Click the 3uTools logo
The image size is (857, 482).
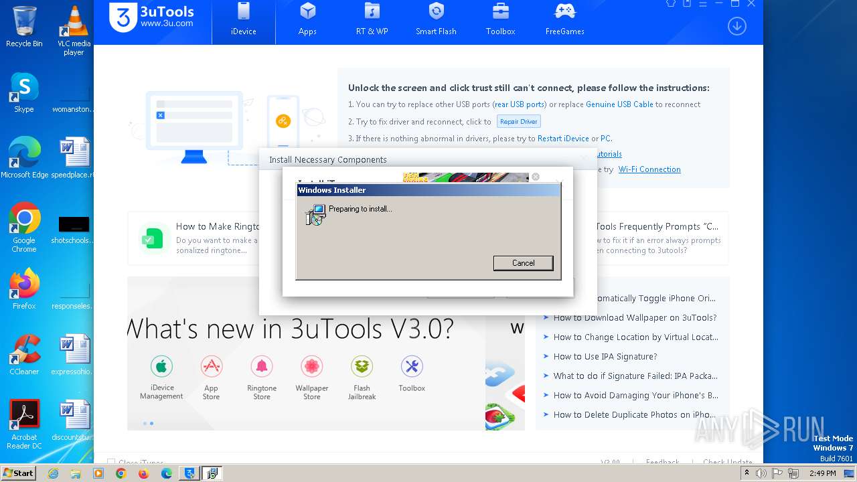coord(152,17)
